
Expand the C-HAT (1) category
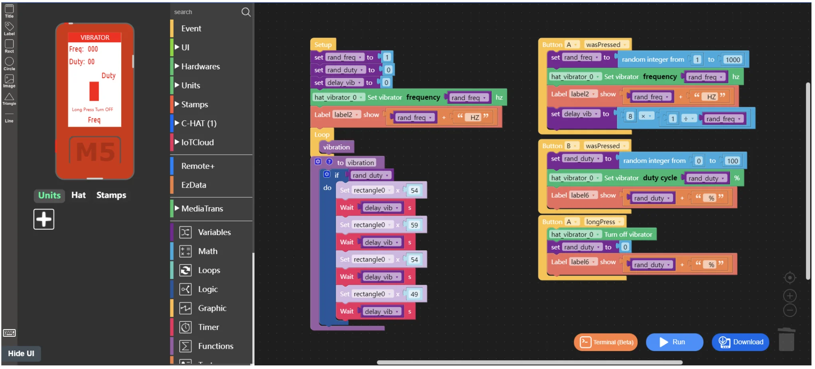(x=199, y=124)
